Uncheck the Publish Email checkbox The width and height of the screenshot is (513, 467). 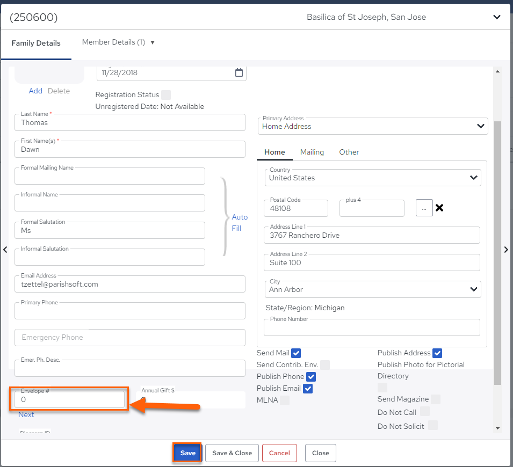click(x=308, y=389)
